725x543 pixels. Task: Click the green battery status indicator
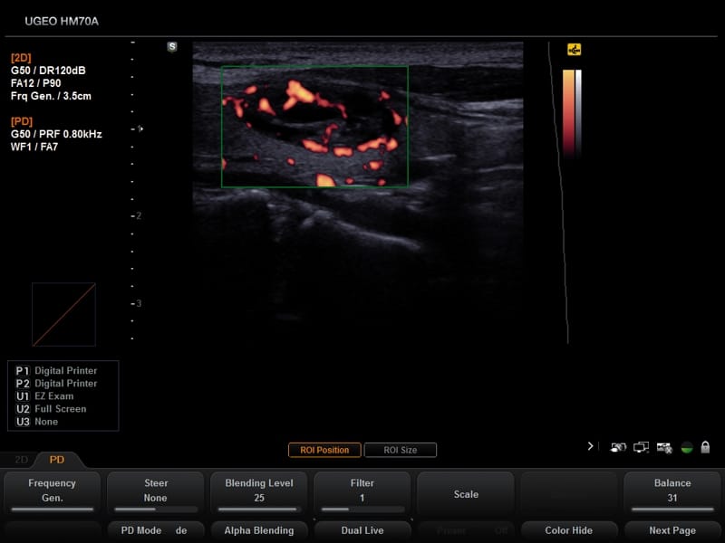(687, 447)
